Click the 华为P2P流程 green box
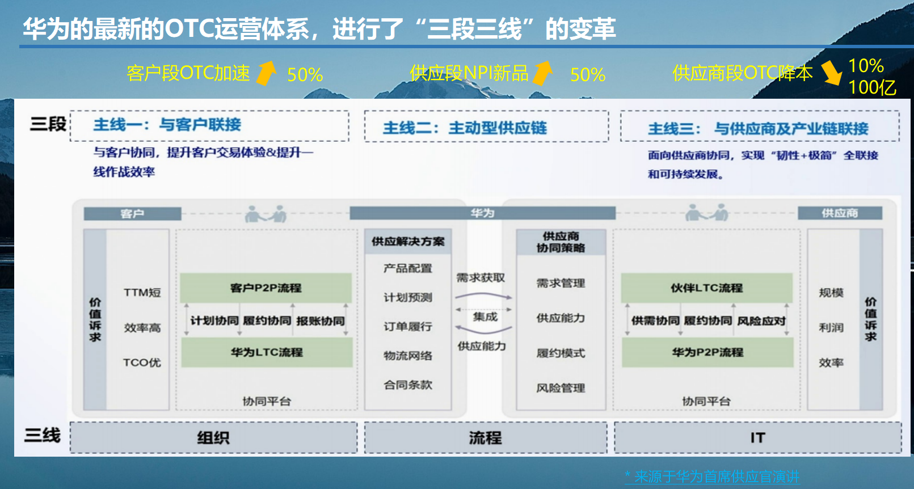The width and height of the screenshot is (914, 489). 707,352
